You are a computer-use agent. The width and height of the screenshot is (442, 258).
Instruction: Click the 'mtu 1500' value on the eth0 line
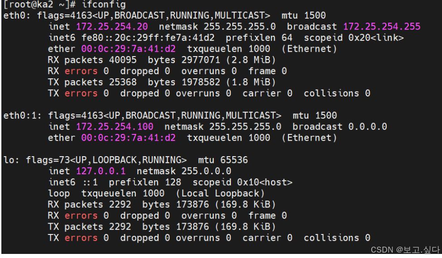(x=303, y=15)
